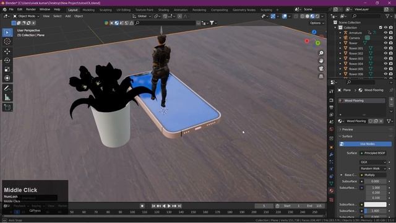Open the File menu
The image size is (396, 223).
[x=11, y=9]
